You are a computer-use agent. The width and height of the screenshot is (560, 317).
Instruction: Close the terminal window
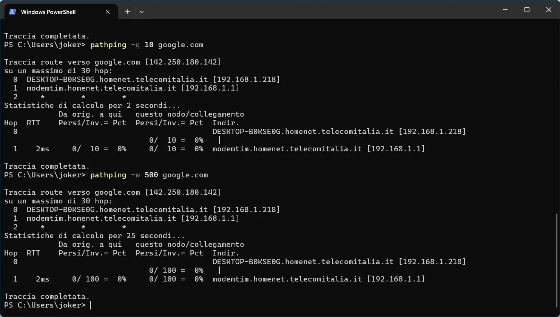tap(549, 10)
